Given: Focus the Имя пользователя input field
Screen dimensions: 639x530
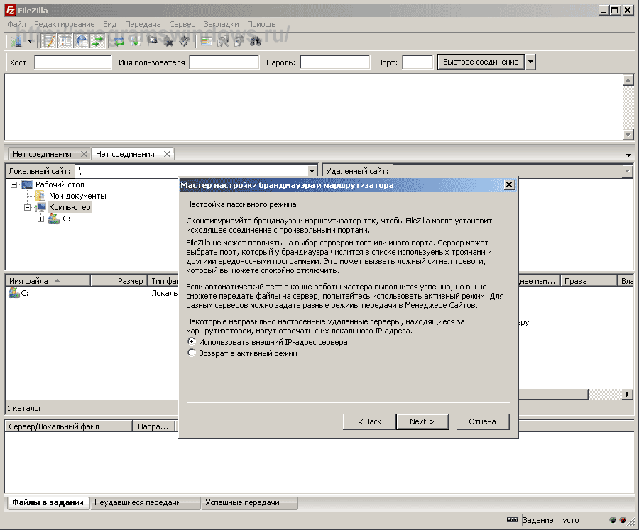Looking at the screenshot, I should 224,62.
